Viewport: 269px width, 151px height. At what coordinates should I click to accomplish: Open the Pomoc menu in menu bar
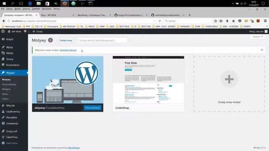coord(57,9)
